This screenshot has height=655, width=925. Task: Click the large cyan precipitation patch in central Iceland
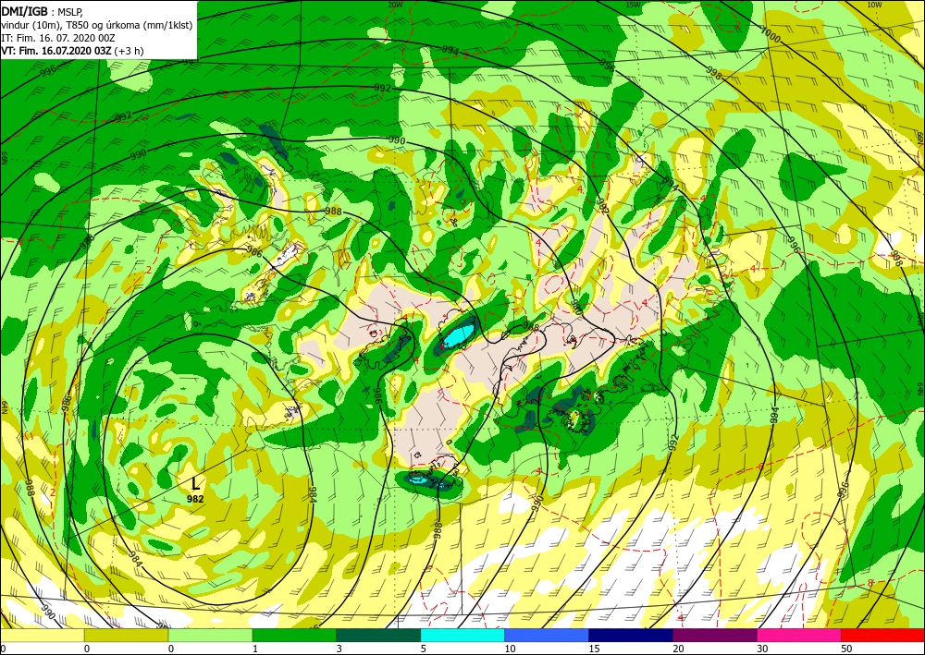(x=460, y=334)
